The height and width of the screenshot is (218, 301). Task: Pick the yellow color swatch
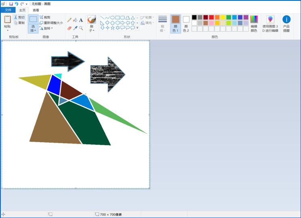(x=223, y=17)
